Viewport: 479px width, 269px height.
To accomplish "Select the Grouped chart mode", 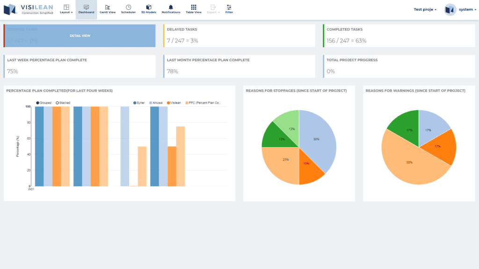I will coord(38,102).
